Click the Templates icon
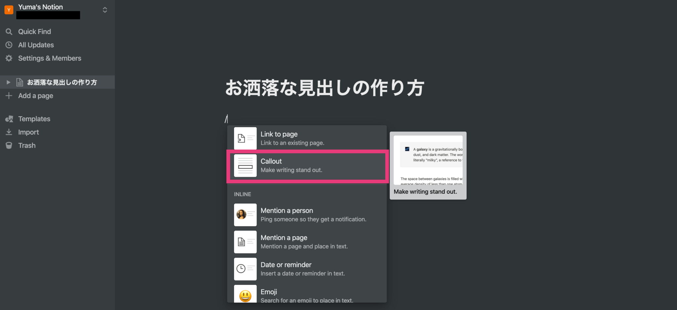677x310 pixels. click(9, 119)
